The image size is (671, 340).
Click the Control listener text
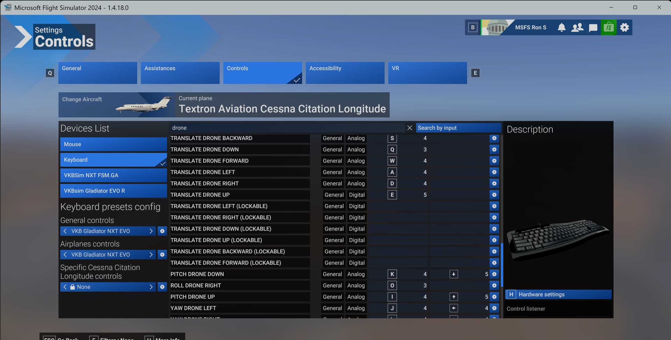tap(526, 309)
